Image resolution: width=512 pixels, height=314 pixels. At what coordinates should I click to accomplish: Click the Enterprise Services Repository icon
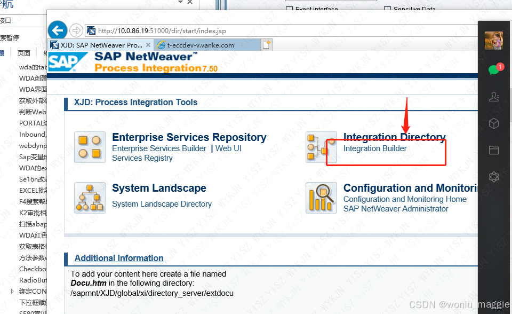click(90, 147)
